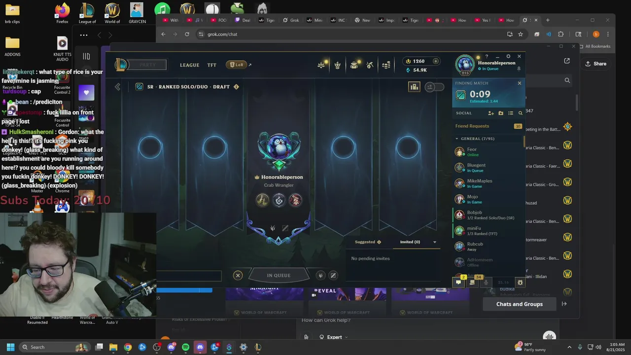The image size is (631, 355).
Task: Close the Finding Match panel
Action: (519, 83)
